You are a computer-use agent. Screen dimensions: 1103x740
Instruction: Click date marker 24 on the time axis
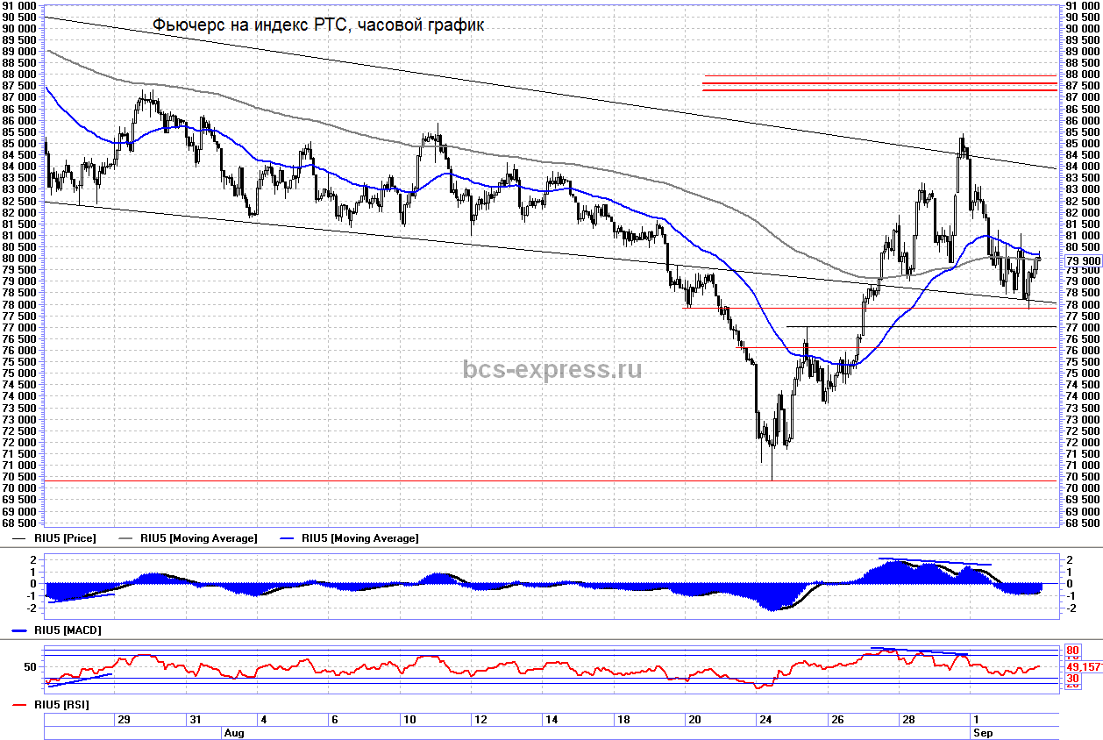[765, 720]
